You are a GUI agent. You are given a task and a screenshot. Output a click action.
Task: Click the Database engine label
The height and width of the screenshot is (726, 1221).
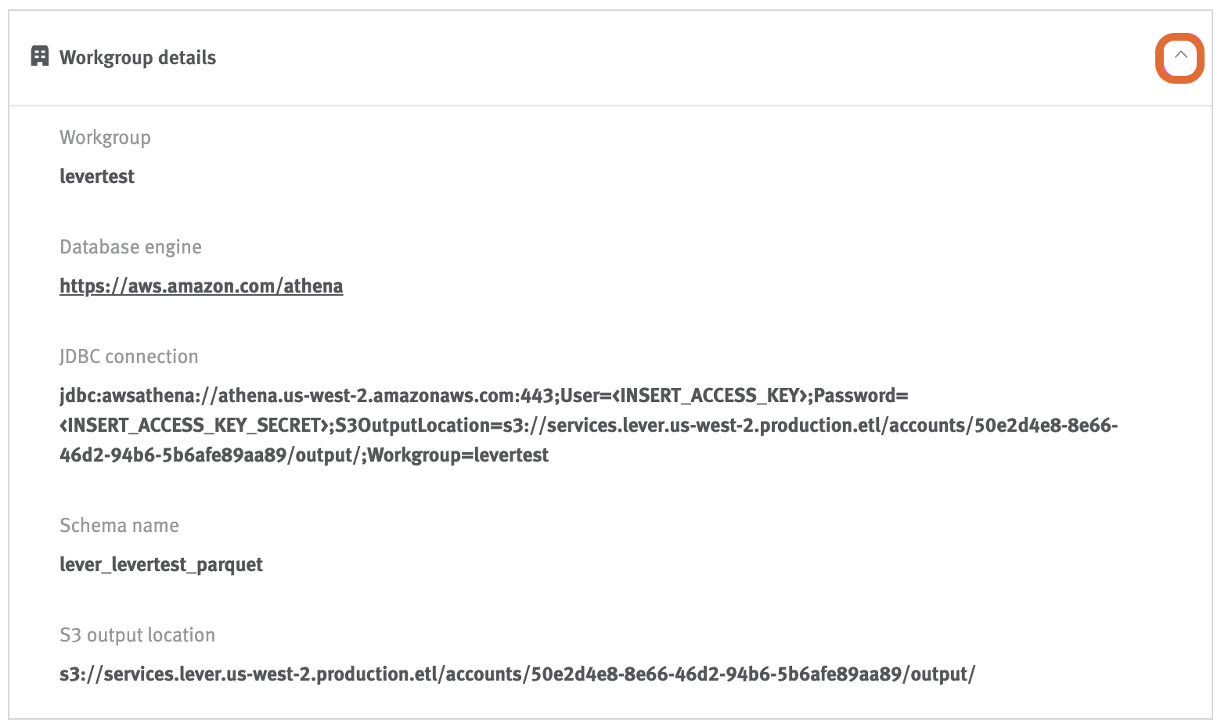(130, 246)
